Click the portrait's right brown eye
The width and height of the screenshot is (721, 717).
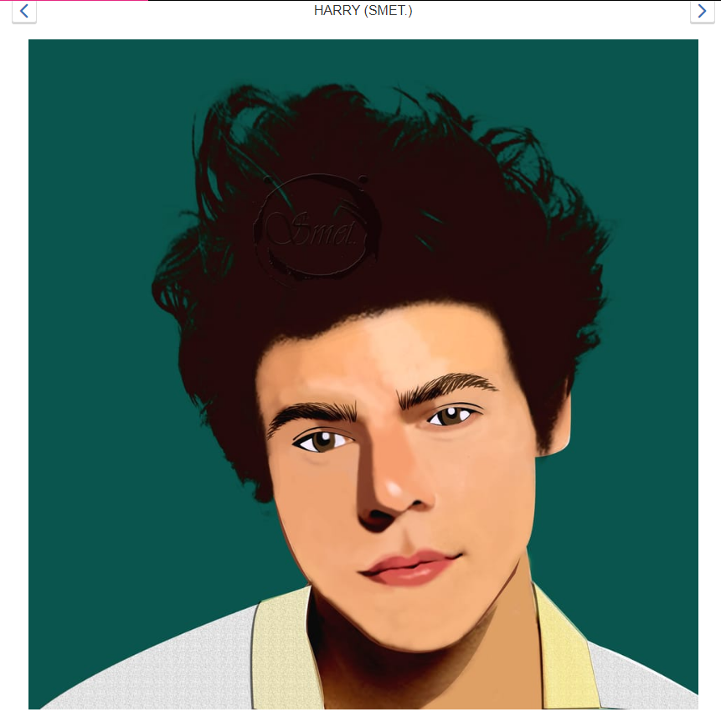pos(451,415)
